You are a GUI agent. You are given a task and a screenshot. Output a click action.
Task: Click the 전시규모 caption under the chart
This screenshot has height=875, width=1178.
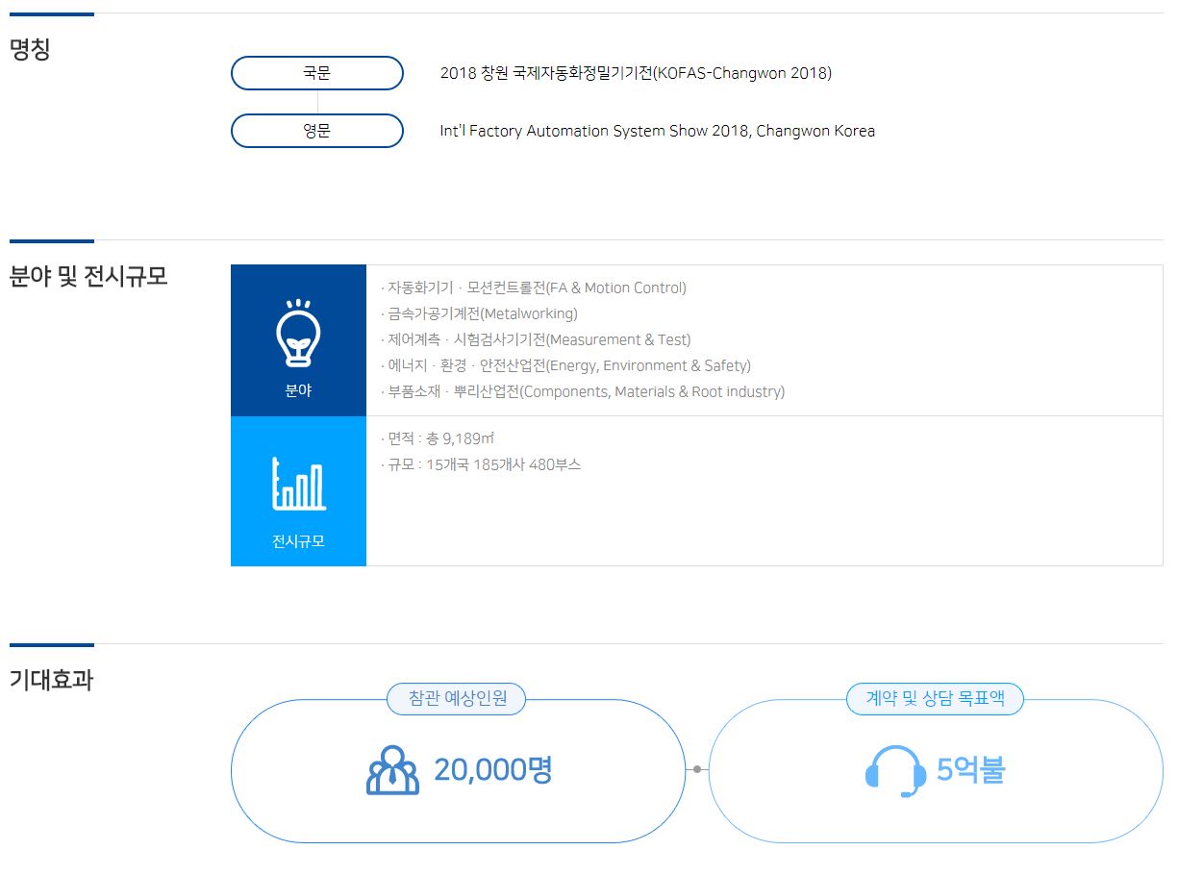coord(298,540)
